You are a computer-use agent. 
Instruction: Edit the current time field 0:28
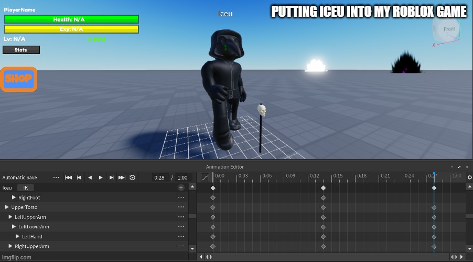pos(159,177)
